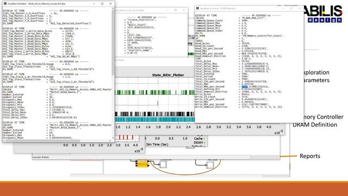Click the cyan activity trace in State_BiDir_Plotter

click(154, 119)
